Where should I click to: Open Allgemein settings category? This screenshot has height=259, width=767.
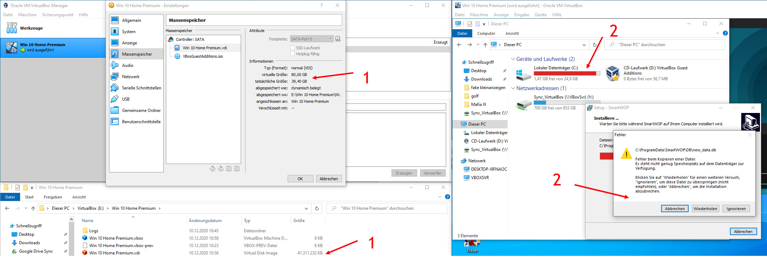136,20
